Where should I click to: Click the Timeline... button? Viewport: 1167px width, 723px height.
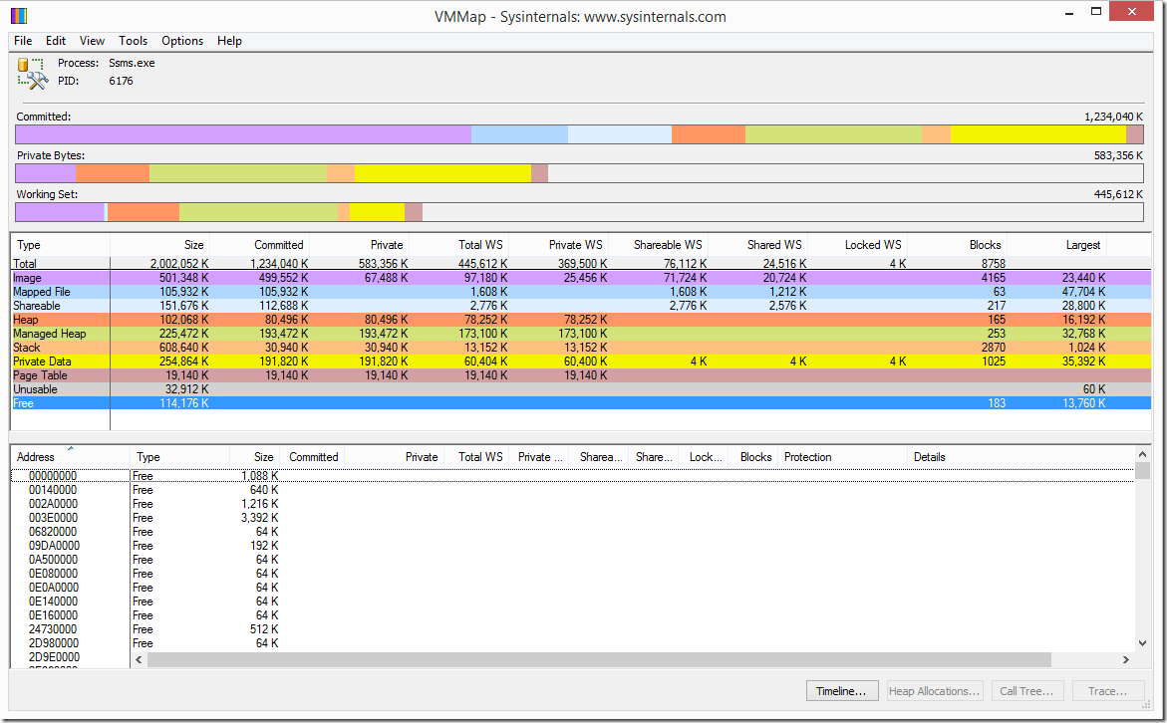[x=842, y=690]
